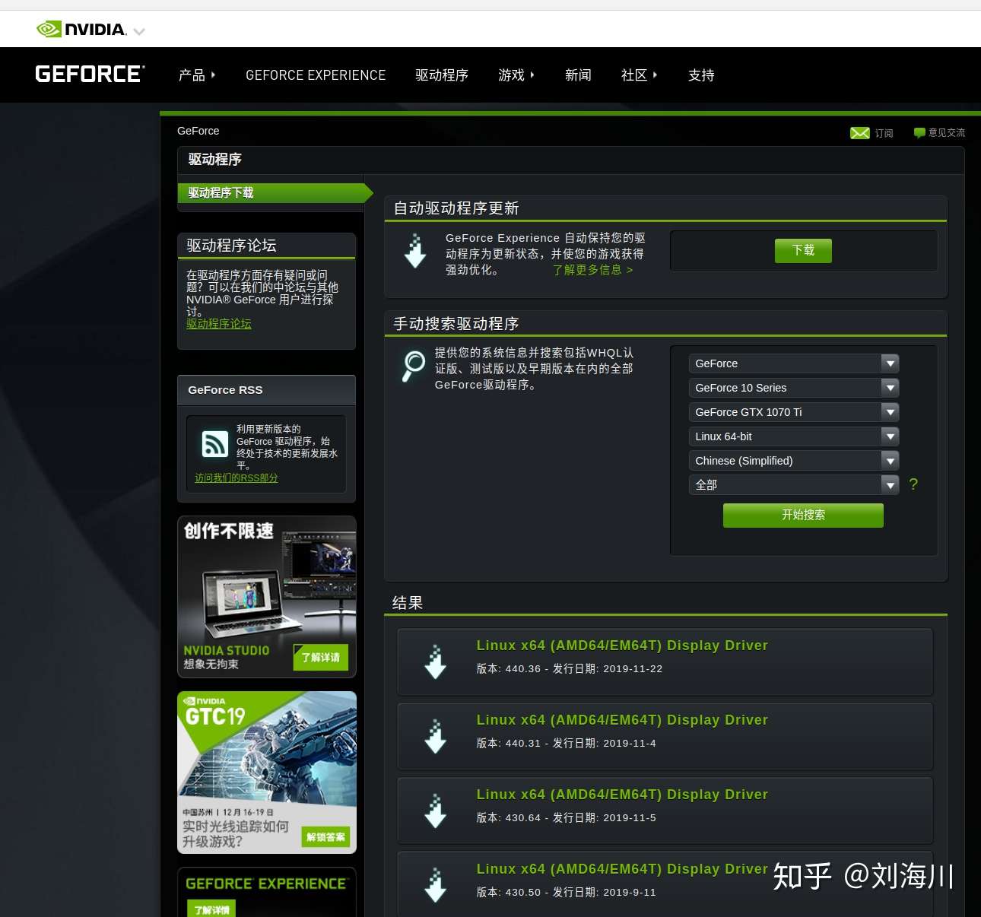This screenshot has height=917, width=981.
Task: Open the GeForce GTX 1070 Ti dropdown
Action: (794, 412)
